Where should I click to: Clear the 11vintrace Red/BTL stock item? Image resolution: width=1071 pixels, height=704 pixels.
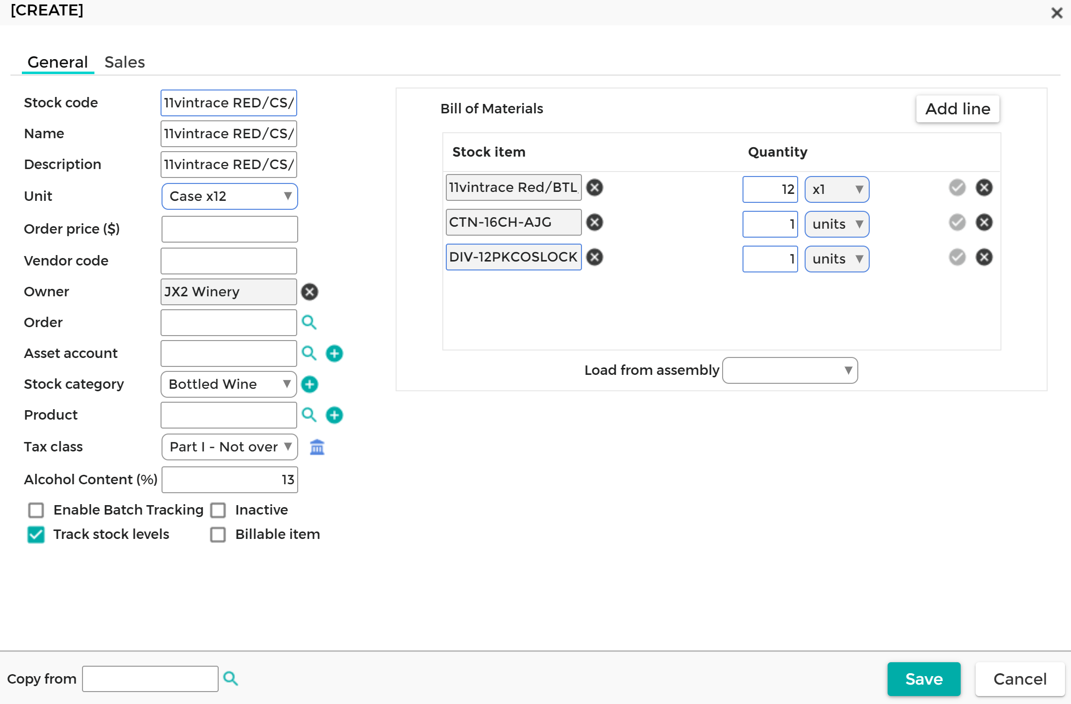594,187
